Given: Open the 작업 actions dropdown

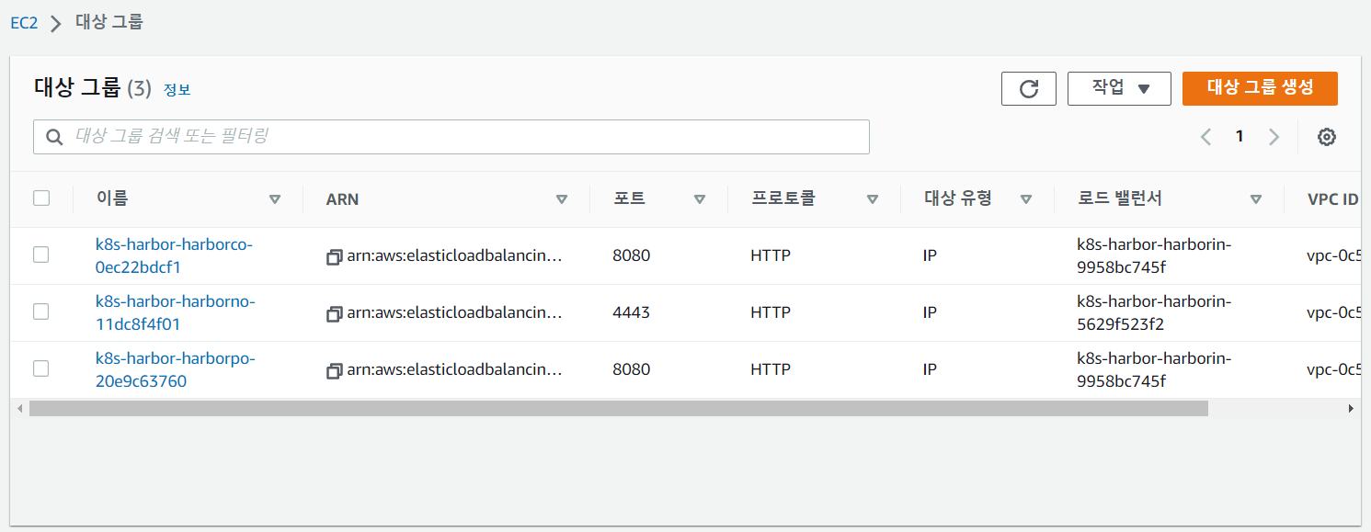Looking at the screenshot, I should click(x=1119, y=88).
